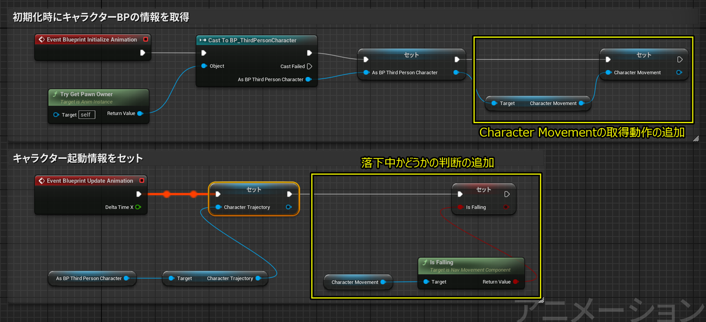Click output pin of Character Movement variable getter
706x322 pixels.
click(x=384, y=282)
